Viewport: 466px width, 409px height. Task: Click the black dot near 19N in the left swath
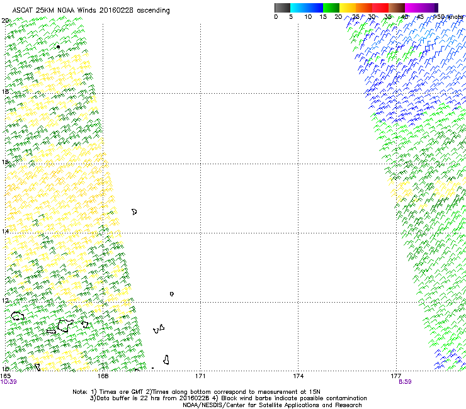click(x=58, y=47)
